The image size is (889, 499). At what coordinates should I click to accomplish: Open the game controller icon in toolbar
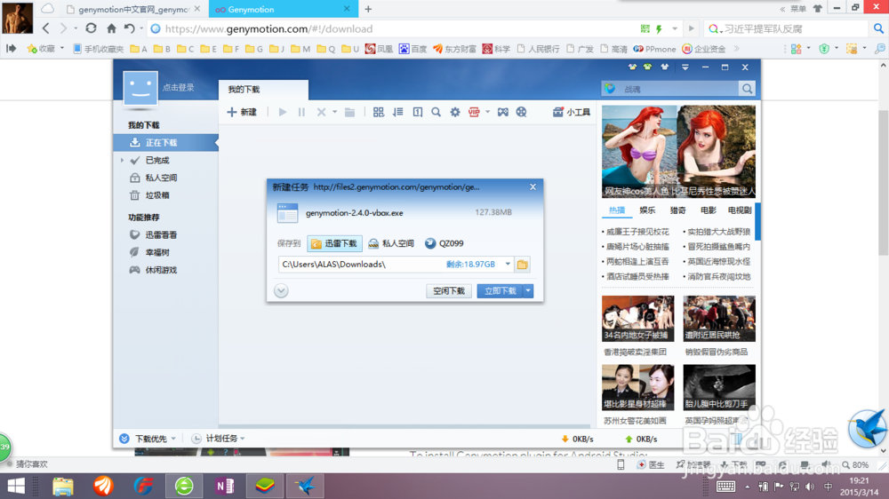(503, 112)
